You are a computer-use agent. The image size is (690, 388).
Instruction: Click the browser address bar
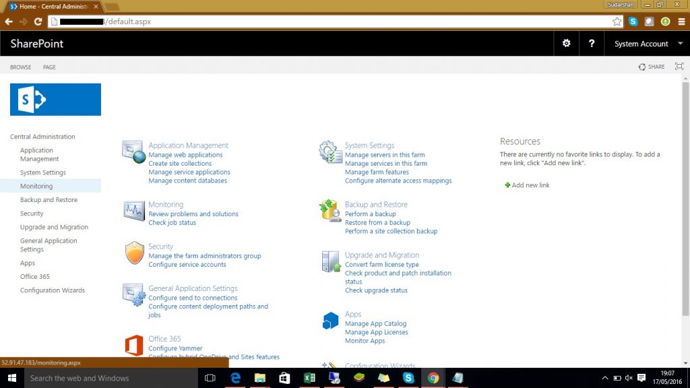coord(337,22)
